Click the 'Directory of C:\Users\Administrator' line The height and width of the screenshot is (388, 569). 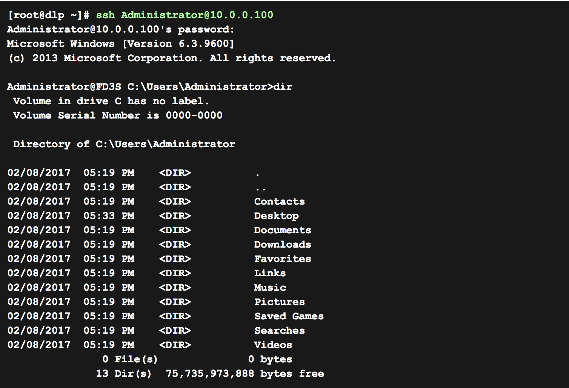[124, 144]
